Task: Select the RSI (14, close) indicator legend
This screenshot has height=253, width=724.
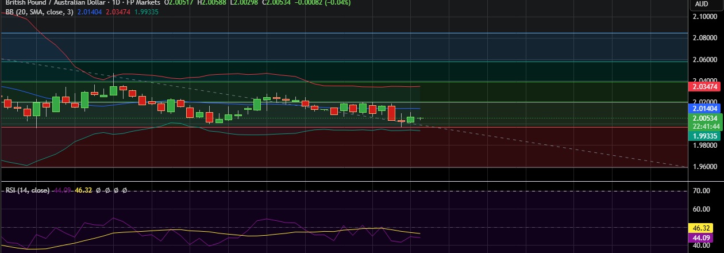Action: coord(27,190)
